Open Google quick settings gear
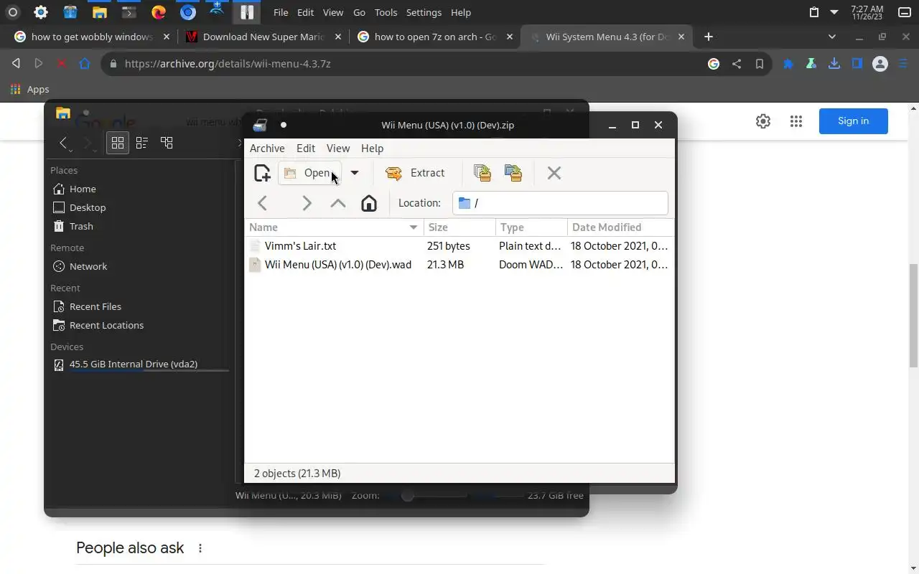The width and height of the screenshot is (919, 574). pos(763,121)
